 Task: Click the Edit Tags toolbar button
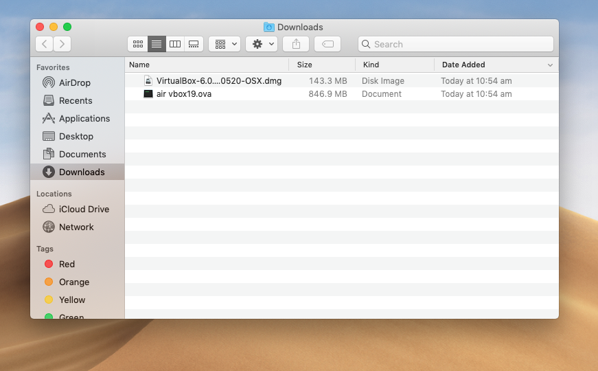(x=327, y=44)
